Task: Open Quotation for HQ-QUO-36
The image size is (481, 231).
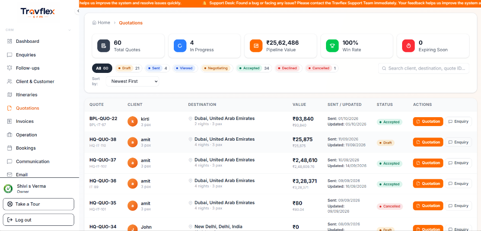Action: point(428,183)
